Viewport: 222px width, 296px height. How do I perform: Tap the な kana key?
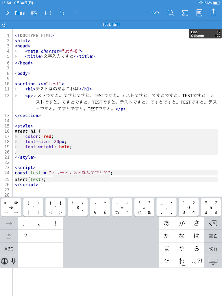point(182,236)
